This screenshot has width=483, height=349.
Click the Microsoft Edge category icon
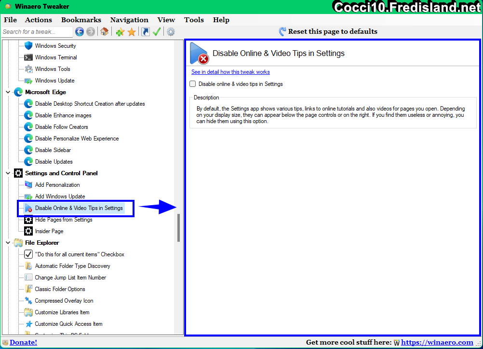click(18, 92)
